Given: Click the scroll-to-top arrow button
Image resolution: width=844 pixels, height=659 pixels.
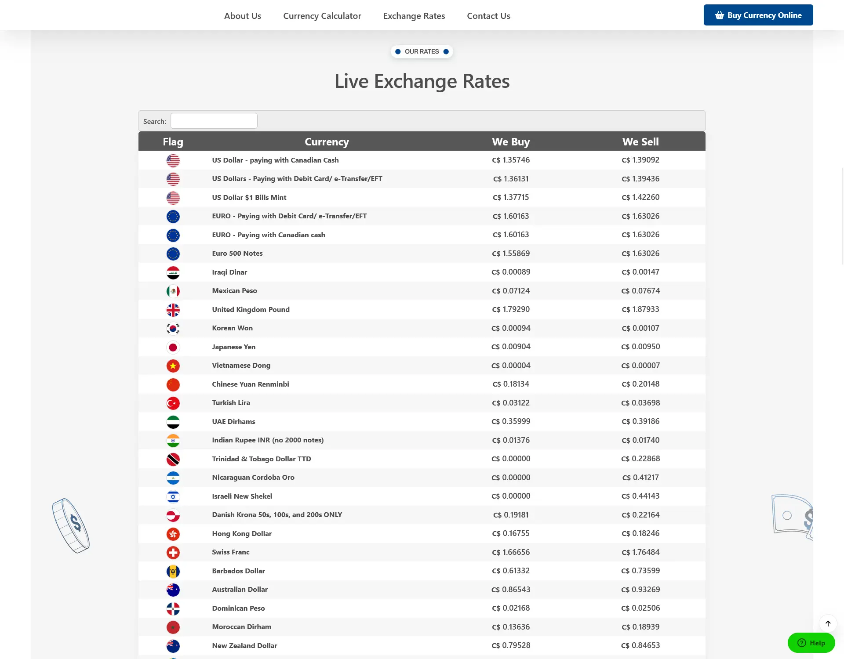Looking at the screenshot, I should tap(828, 623).
